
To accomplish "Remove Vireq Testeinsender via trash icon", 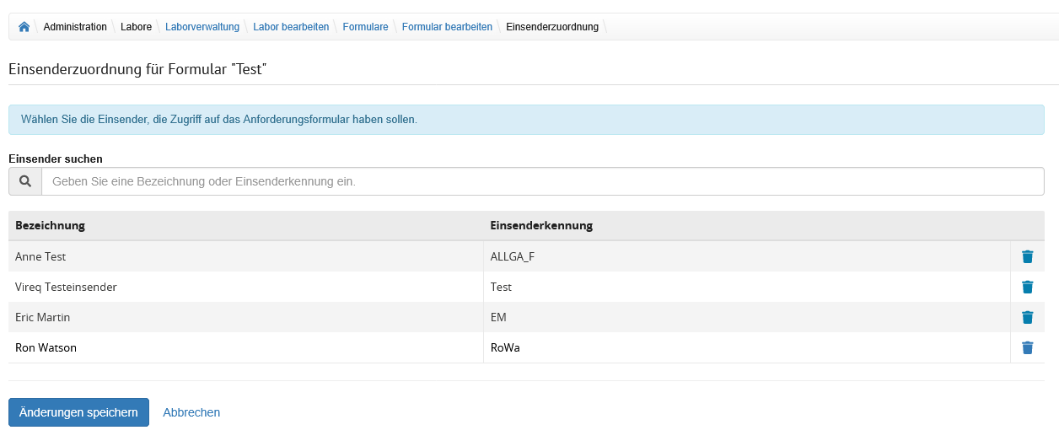I will (x=1027, y=287).
